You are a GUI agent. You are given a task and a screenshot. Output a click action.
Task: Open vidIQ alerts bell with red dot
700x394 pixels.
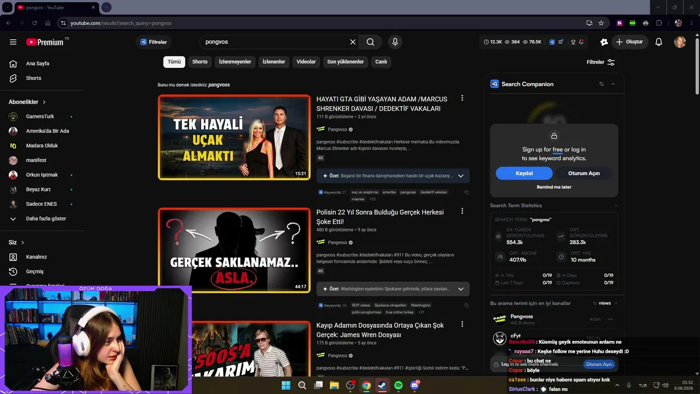(x=581, y=42)
